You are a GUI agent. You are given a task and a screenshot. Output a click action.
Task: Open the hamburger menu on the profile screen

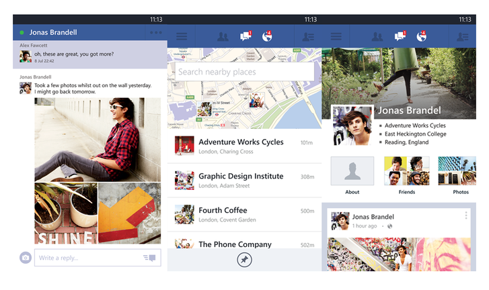click(x=336, y=37)
